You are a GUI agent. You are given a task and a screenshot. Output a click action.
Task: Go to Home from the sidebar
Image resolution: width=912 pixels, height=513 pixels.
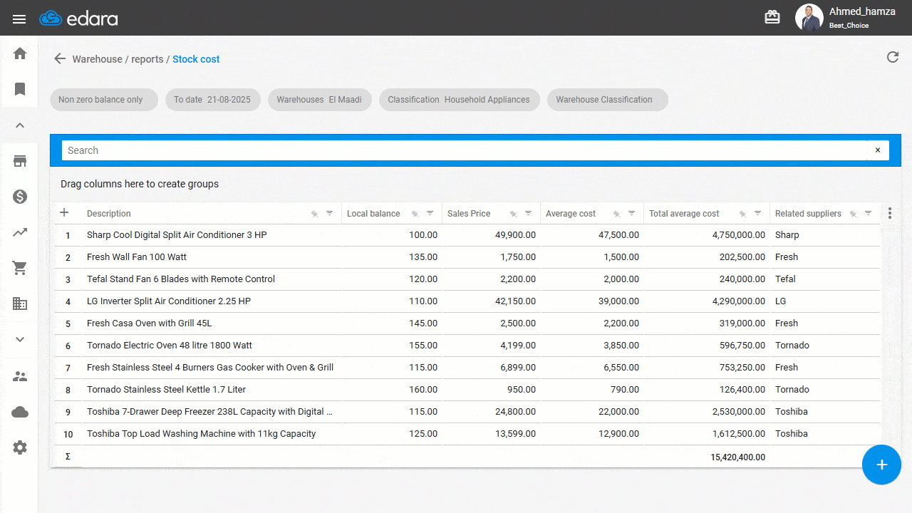[20, 53]
